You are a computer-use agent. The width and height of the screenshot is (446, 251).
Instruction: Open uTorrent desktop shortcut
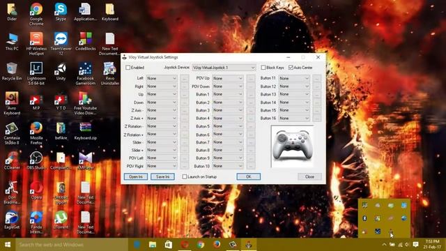pyautogui.click(x=61, y=220)
